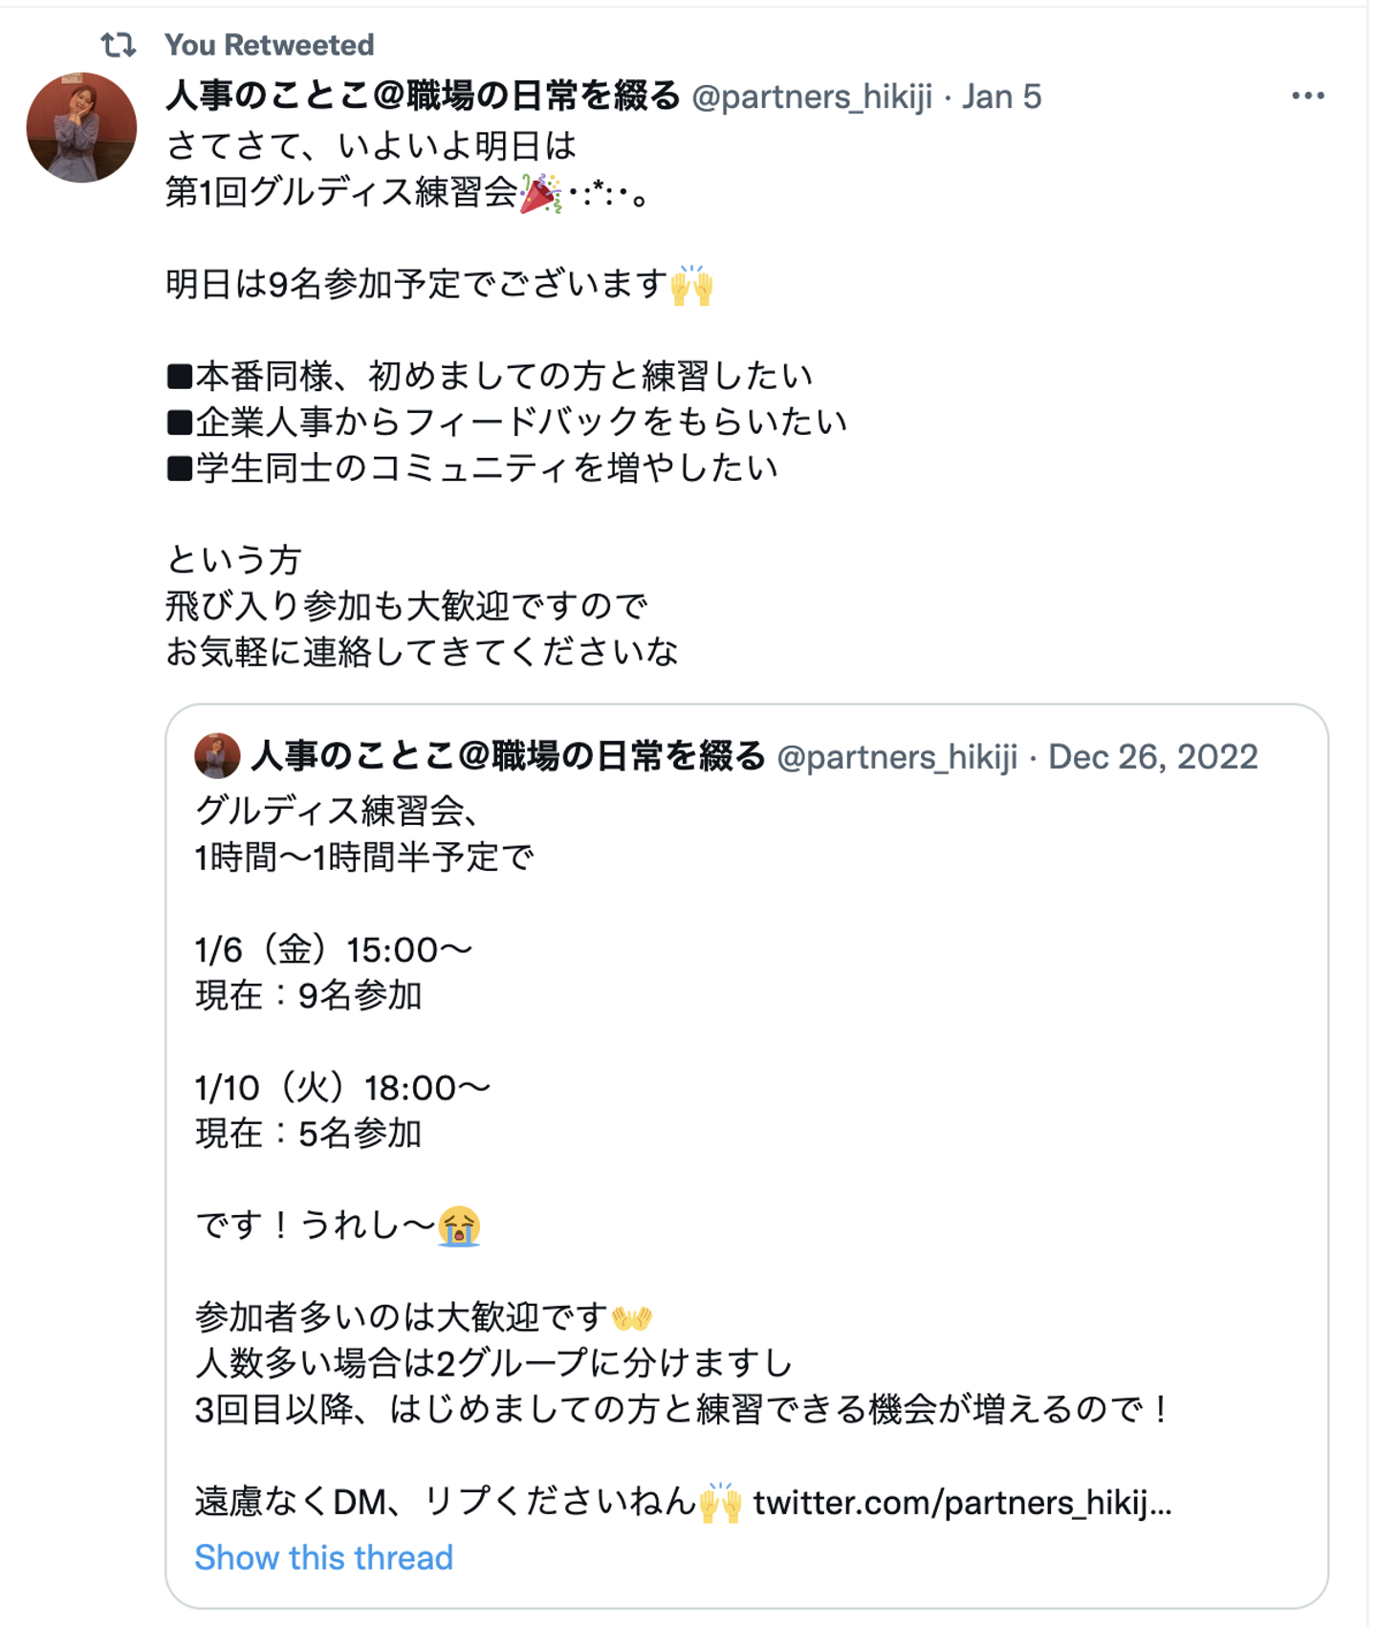Screen dimensions: 1377x1627
Task: Open the twitter.com/partners_hikij… link
Action: click(x=961, y=1503)
